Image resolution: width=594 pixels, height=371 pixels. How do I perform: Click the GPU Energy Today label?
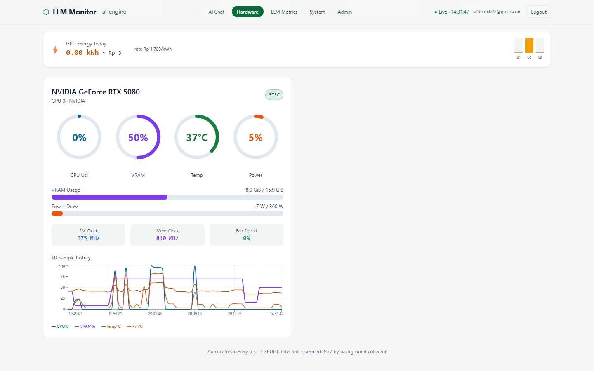coord(86,44)
